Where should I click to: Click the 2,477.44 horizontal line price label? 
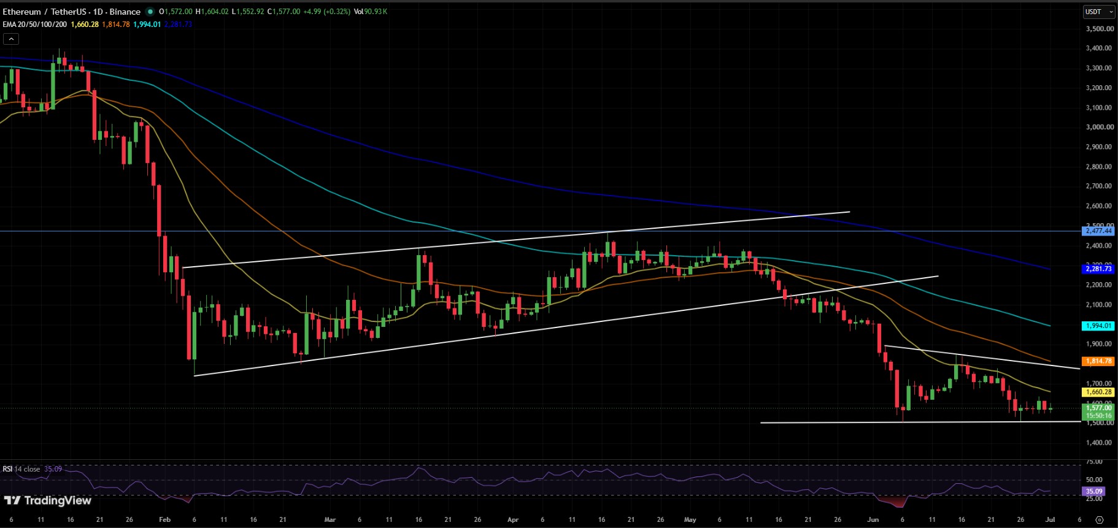click(x=1098, y=231)
